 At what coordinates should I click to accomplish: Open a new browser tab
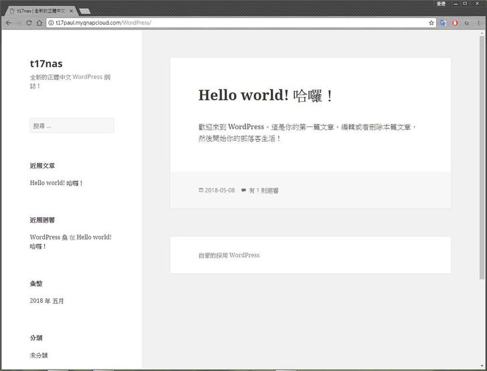[x=85, y=11]
